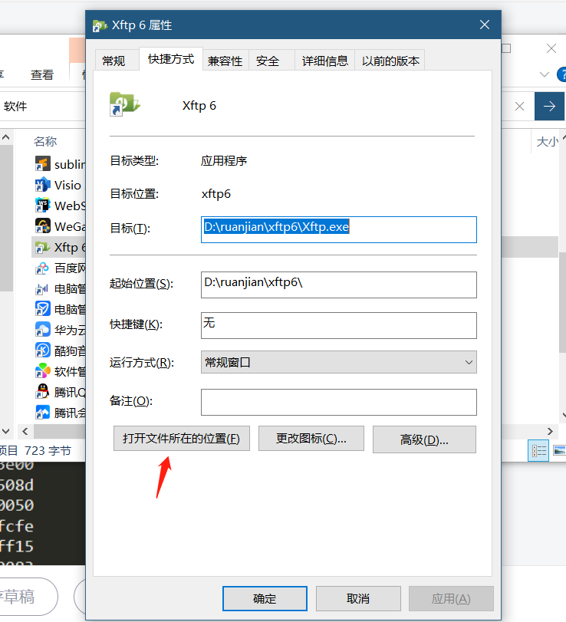Click the 备注 input field
Viewport: 566px width, 622px height.
[339, 402]
